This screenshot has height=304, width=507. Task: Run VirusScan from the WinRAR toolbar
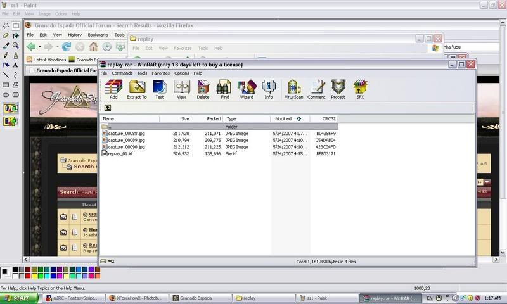point(294,89)
